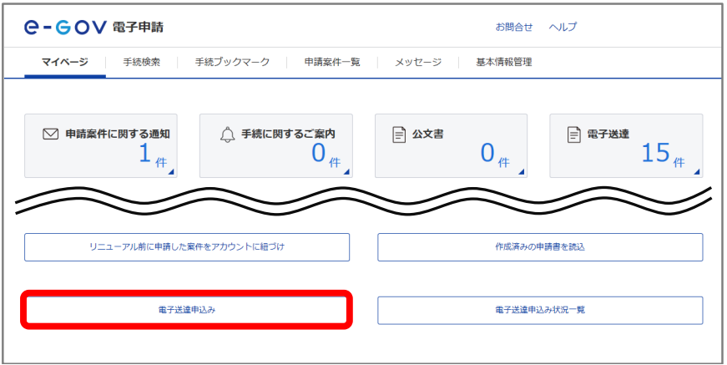Go to the 手続ブックマーク tab

[232, 62]
